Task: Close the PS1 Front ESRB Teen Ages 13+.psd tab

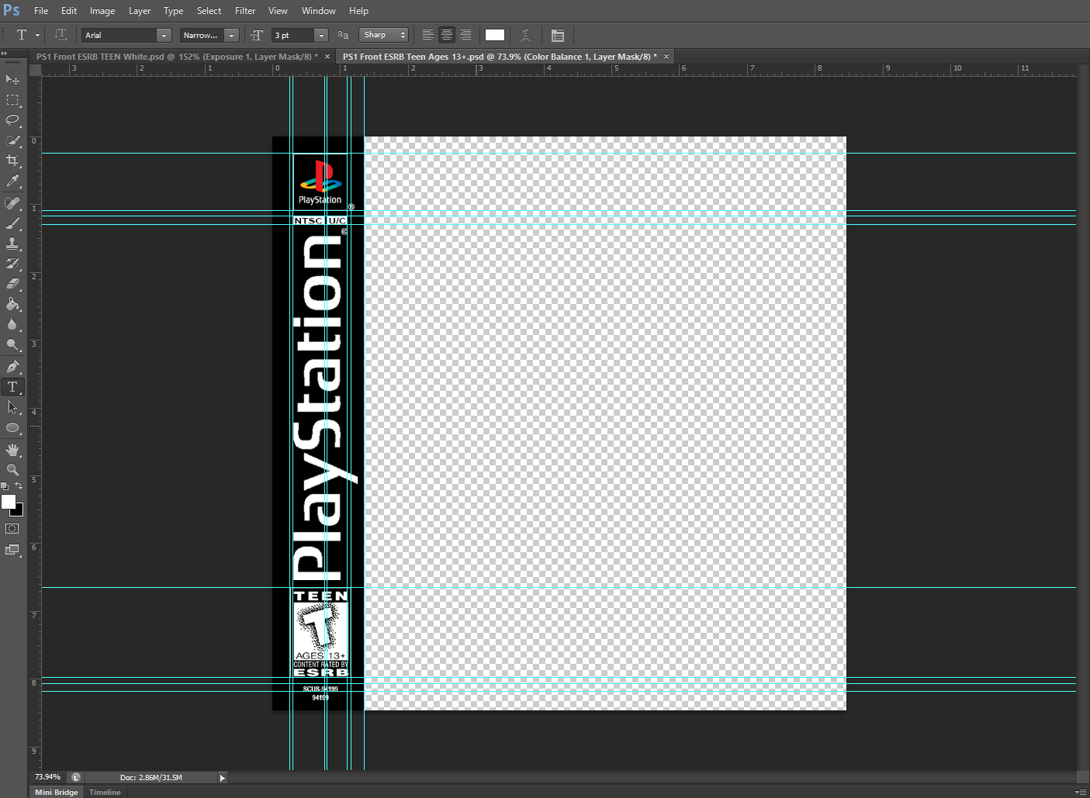Action: click(666, 57)
